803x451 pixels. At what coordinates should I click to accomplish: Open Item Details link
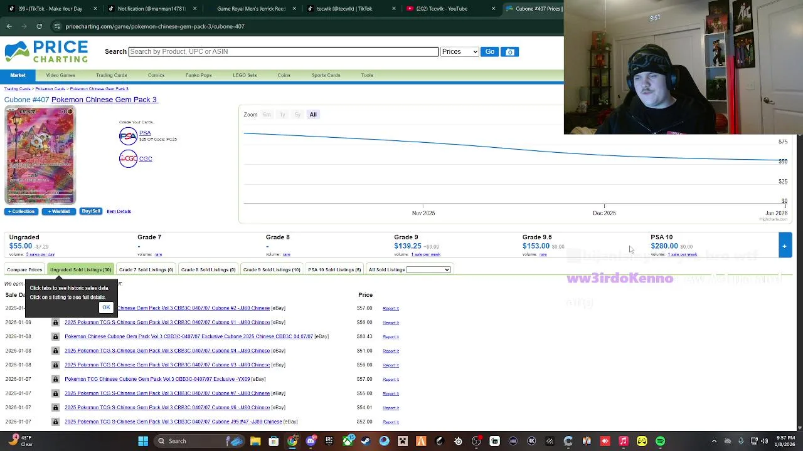tap(119, 212)
